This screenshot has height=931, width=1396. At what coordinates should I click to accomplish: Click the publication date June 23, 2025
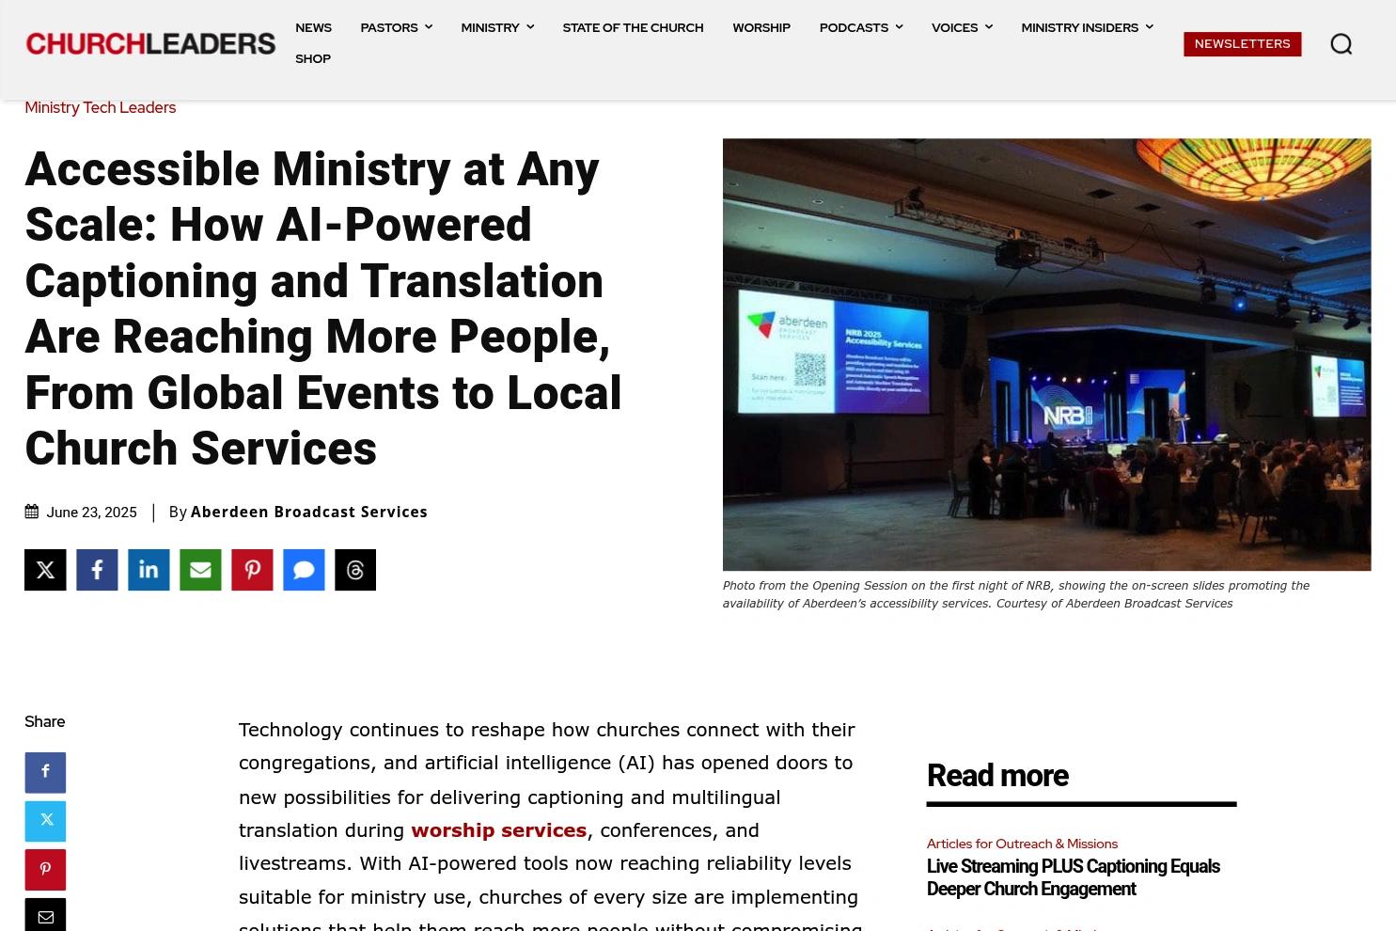click(x=91, y=513)
